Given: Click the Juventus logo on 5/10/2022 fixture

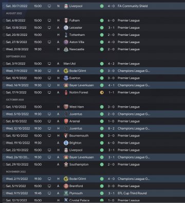Looking at the screenshot, I should (66, 114).
